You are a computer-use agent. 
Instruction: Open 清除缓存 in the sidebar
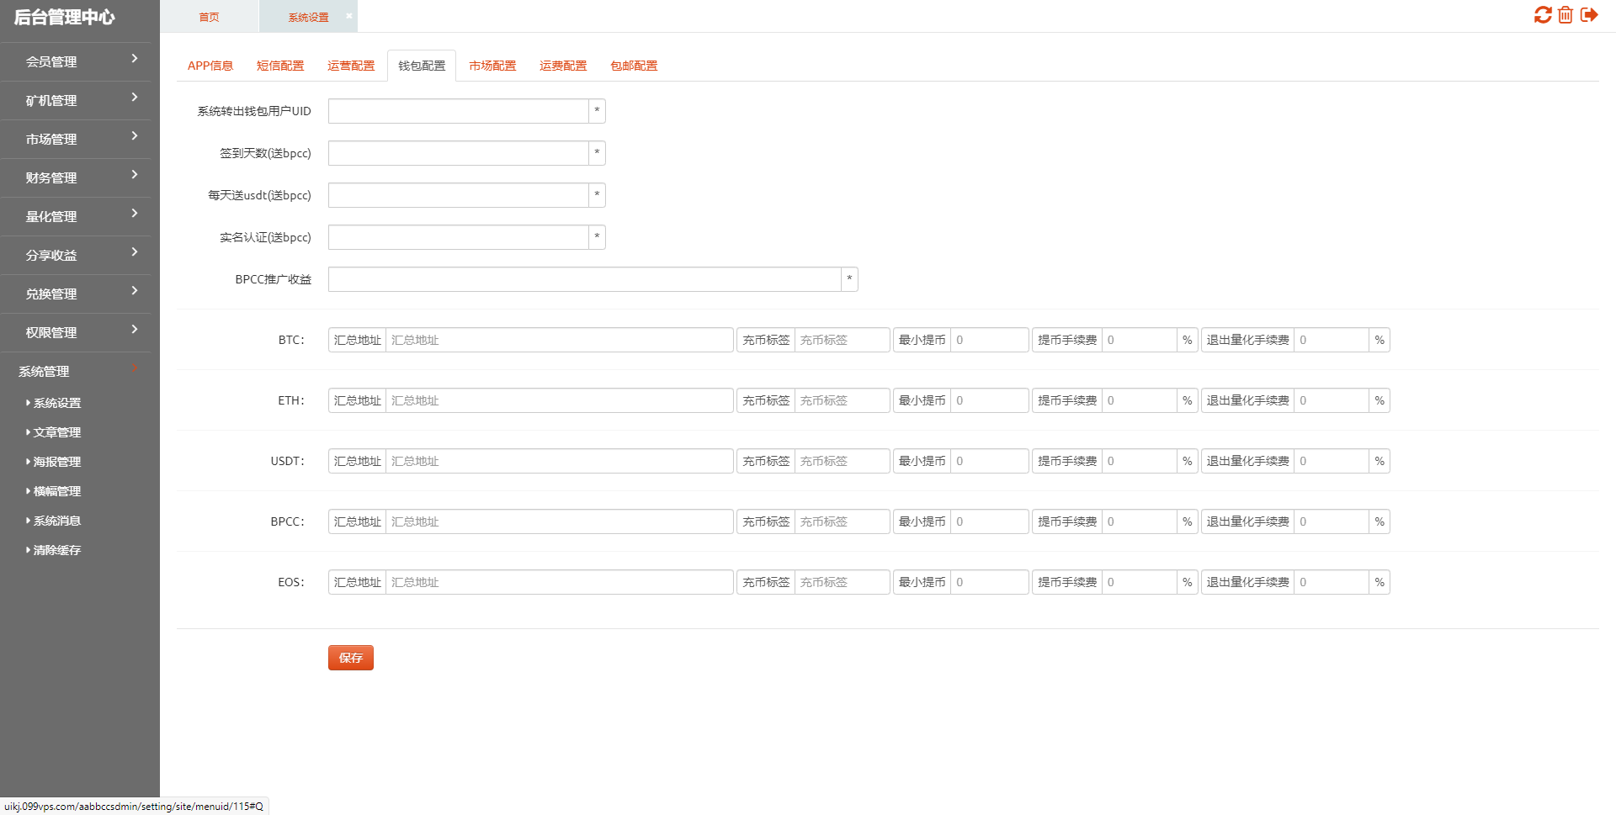point(57,550)
